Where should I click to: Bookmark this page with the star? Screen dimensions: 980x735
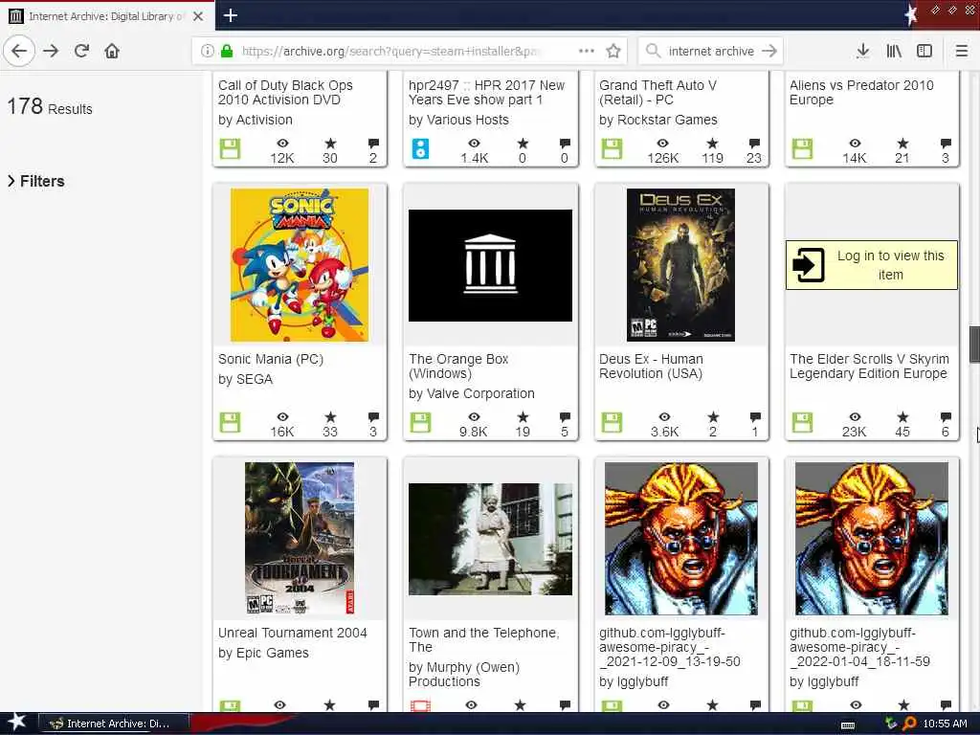coord(613,51)
